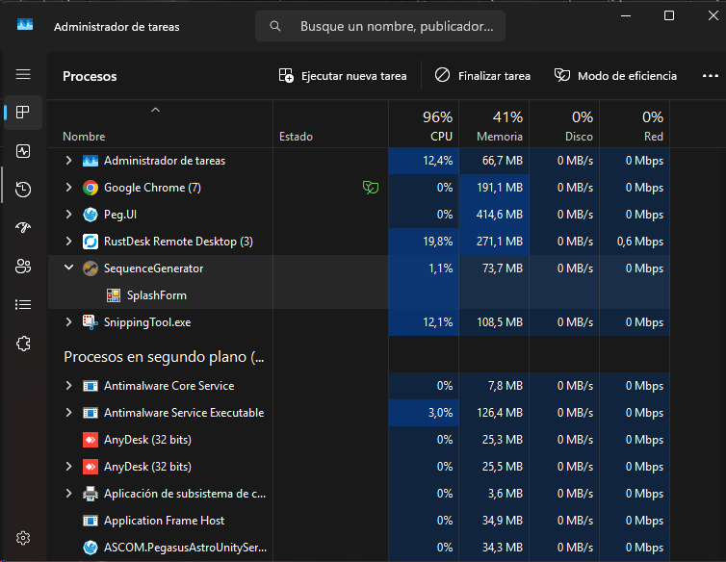Select the SplashForm child row
The image size is (726, 562).
point(359,295)
